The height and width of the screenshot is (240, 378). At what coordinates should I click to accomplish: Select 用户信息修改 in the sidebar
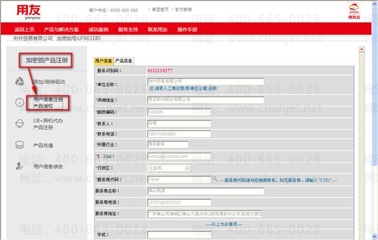pyautogui.click(x=48, y=166)
